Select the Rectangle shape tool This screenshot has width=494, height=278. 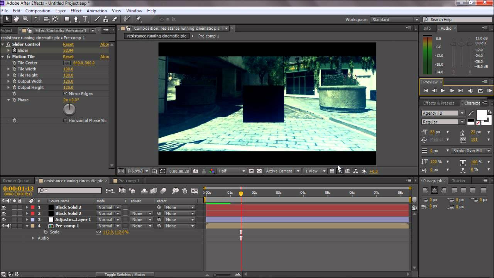point(67,19)
